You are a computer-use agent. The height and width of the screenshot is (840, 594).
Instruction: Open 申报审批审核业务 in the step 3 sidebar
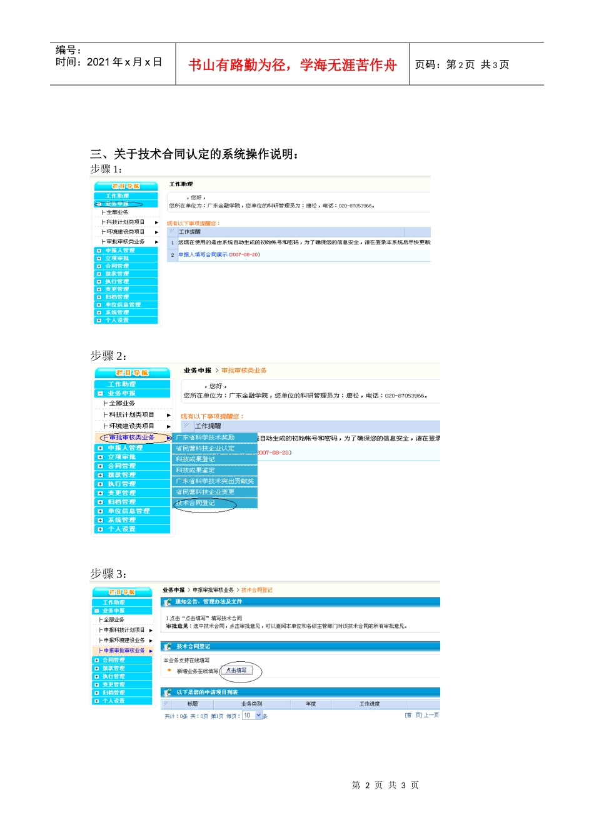pos(124,651)
